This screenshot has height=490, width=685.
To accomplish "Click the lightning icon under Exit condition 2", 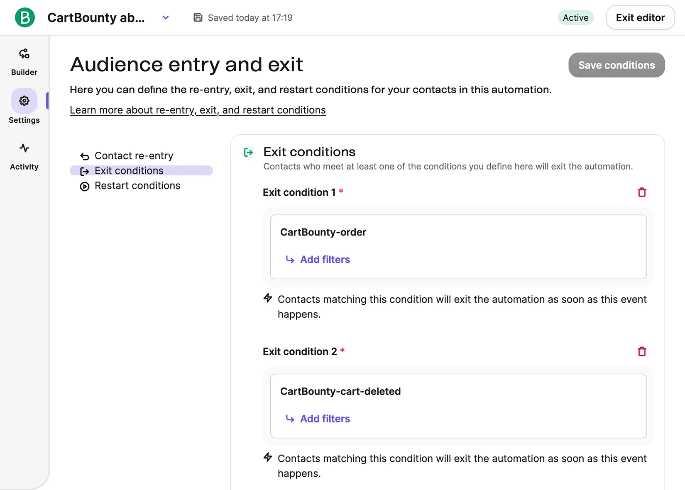I will [x=268, y=457].
